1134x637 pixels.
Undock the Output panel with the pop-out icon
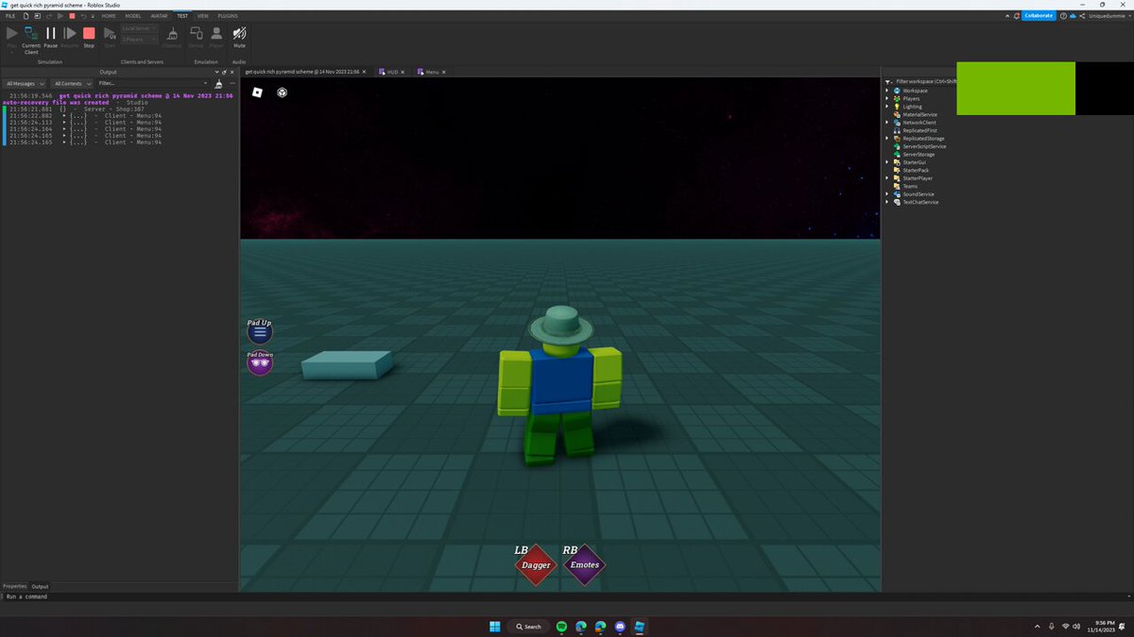[224, 72]
